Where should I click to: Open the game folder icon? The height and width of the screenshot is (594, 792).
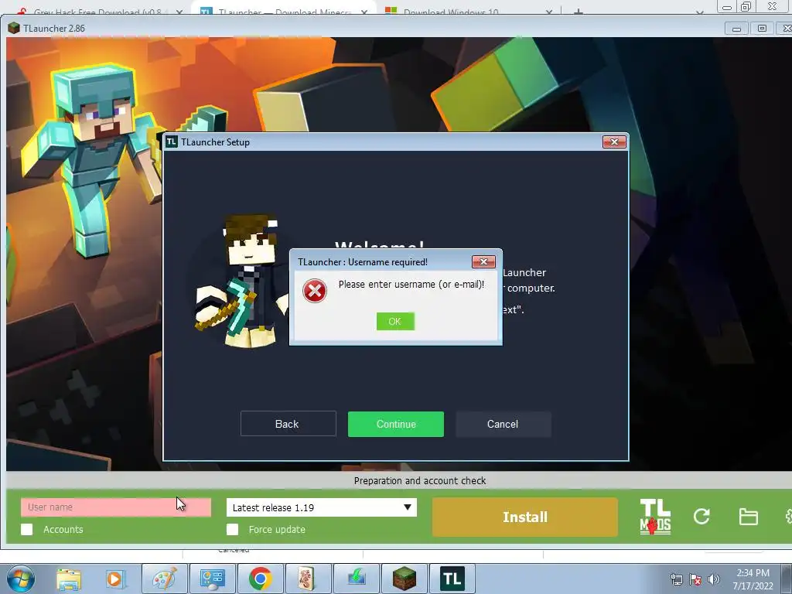[x=748, y=517]
